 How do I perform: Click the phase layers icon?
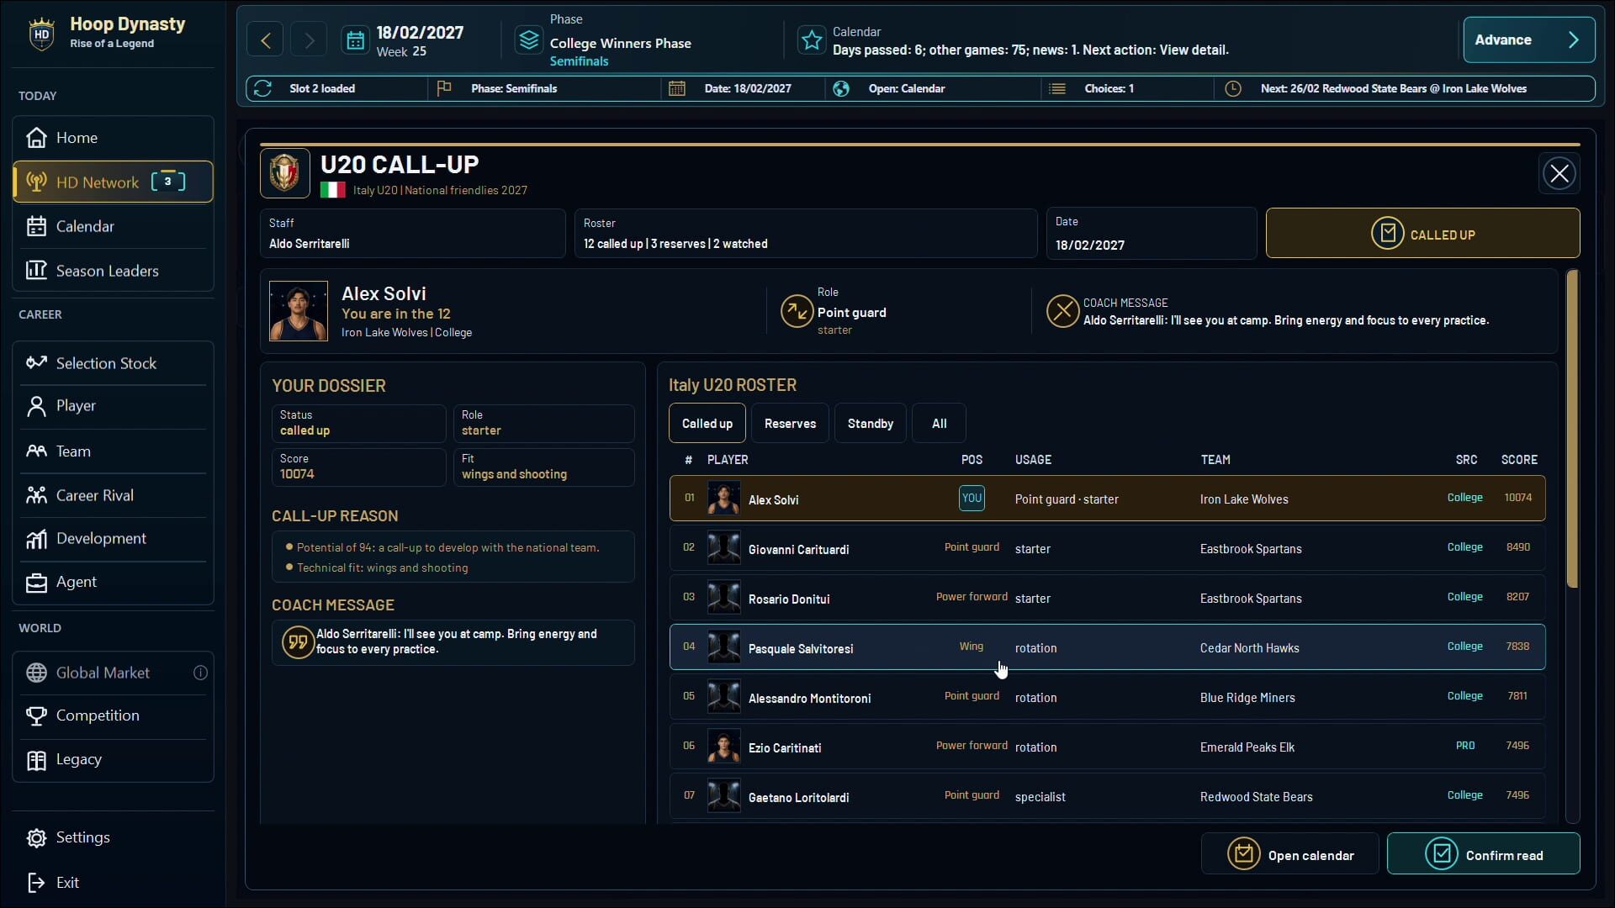click(529, 40)
